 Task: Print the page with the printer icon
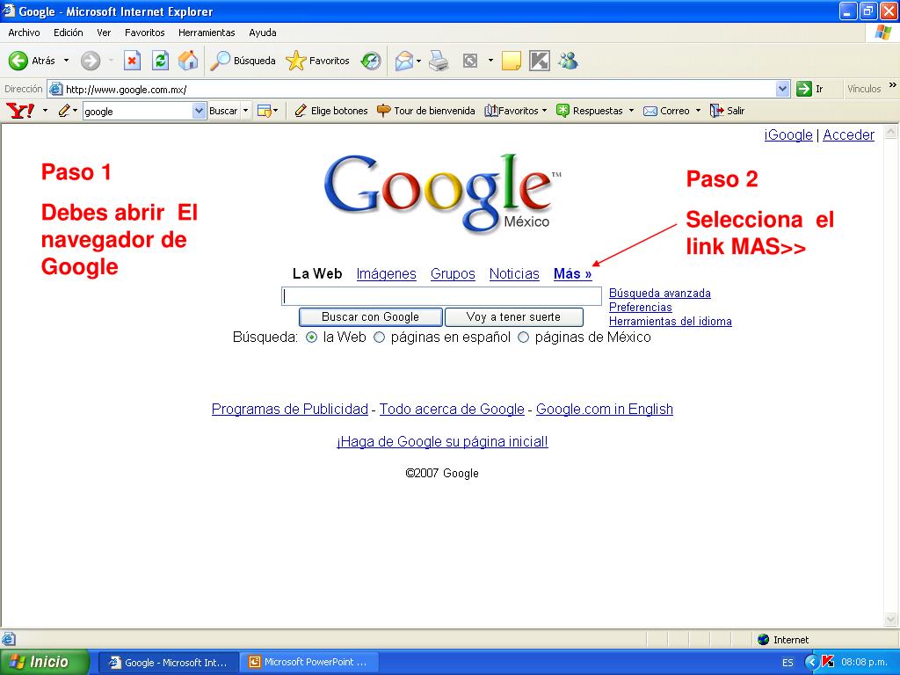[x=439, y=61]
